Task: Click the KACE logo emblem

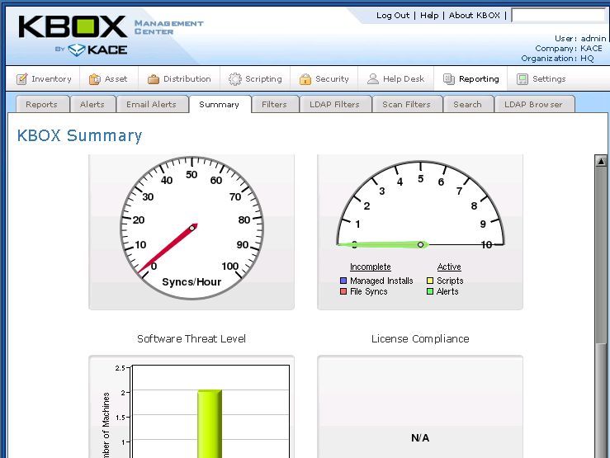Action: coord(76,50)
